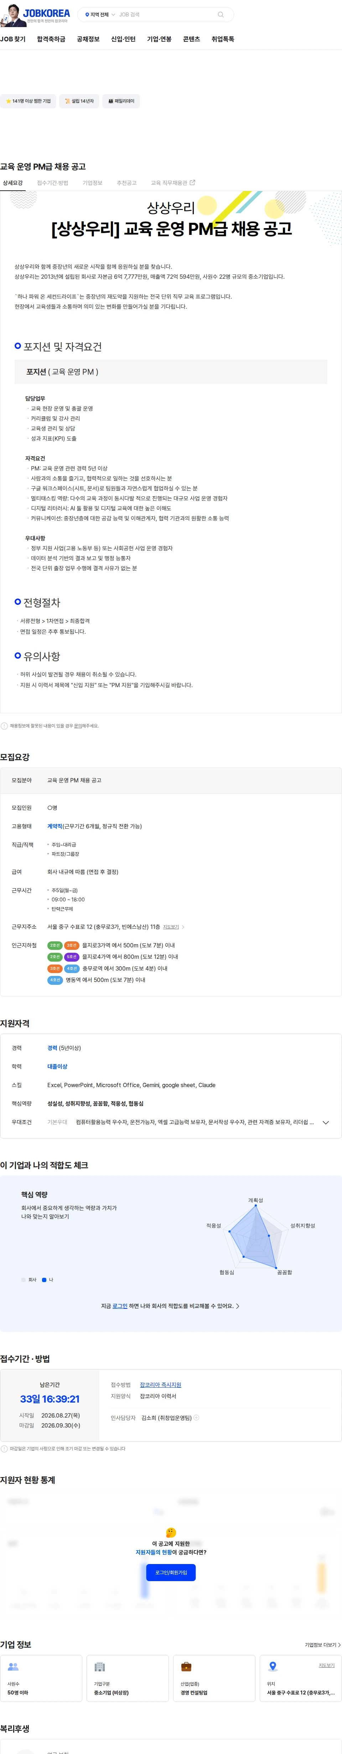Click the info icon beside 마감일은 기업의 사정
Screen dimensions: 342x1754
[4, 1449]
